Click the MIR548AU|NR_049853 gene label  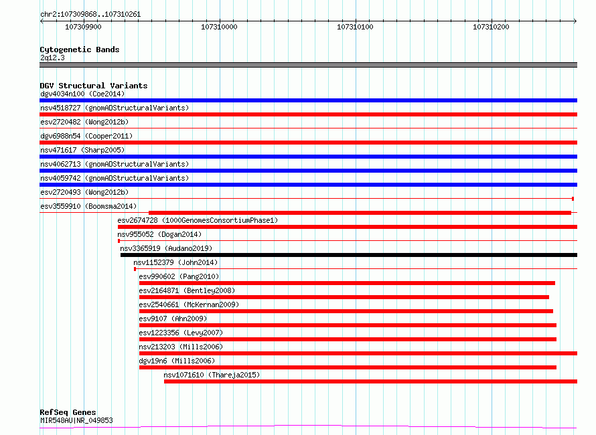(76, 420)
